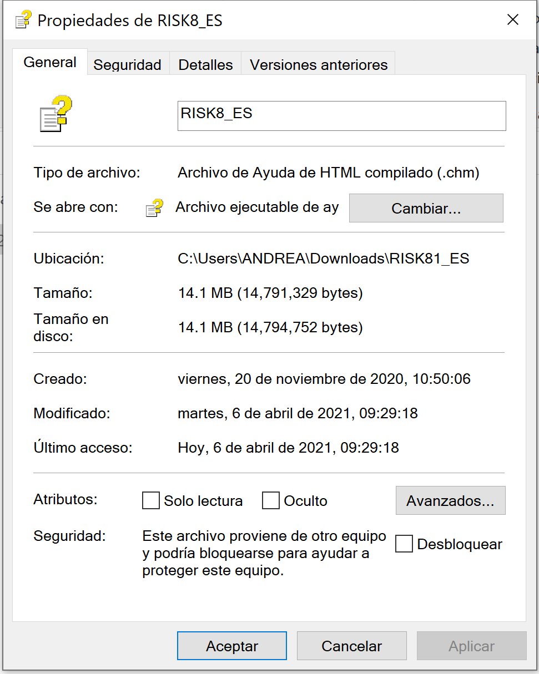Tick the Oculto checkbox
Image resolution: width=539 pixels, height=674 pixels.
coord(271,501)
